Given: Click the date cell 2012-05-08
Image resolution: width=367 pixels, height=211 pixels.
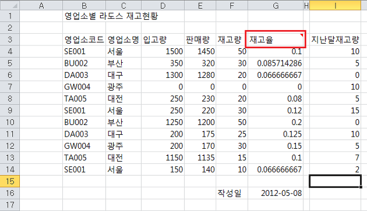Looking at the screenshot, I should (276, 193).
